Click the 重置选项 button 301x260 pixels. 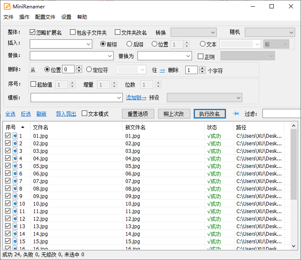pos(138,114)
